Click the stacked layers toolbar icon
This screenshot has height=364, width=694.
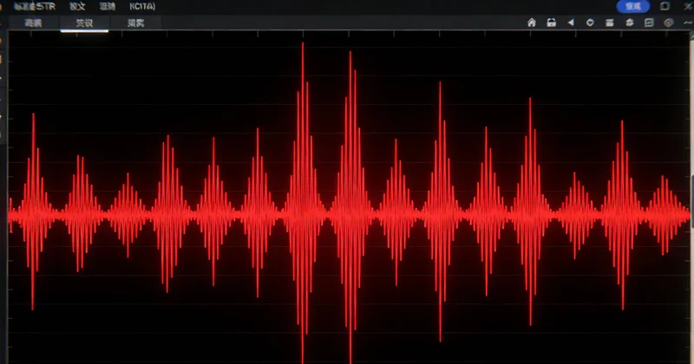point(629,23)
